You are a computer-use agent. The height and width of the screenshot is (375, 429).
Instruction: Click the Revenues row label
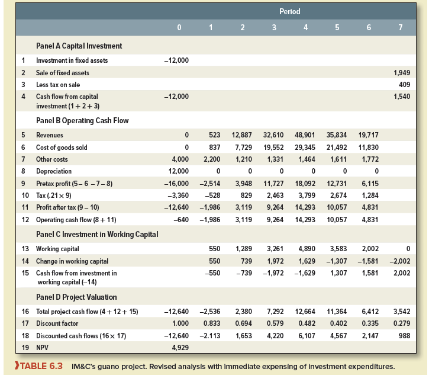(x=50, y=135)
